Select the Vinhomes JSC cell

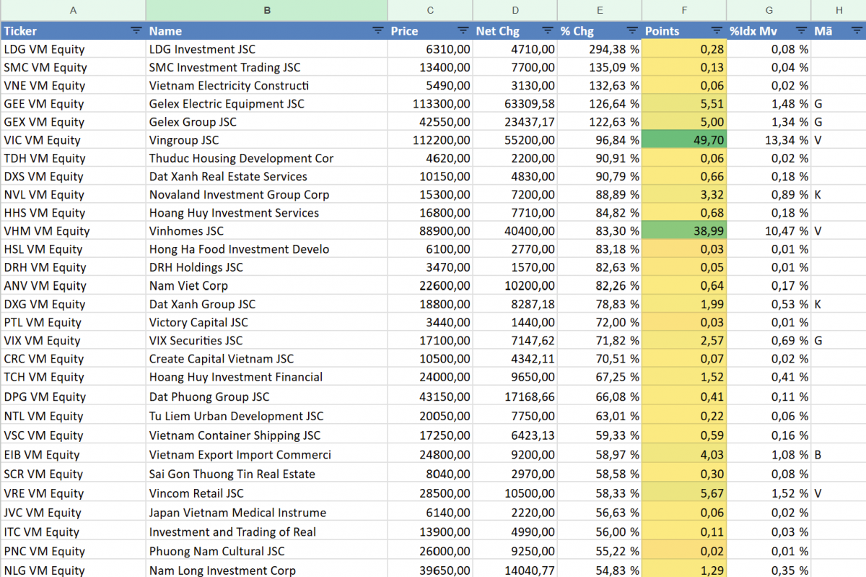click(267, 231)
